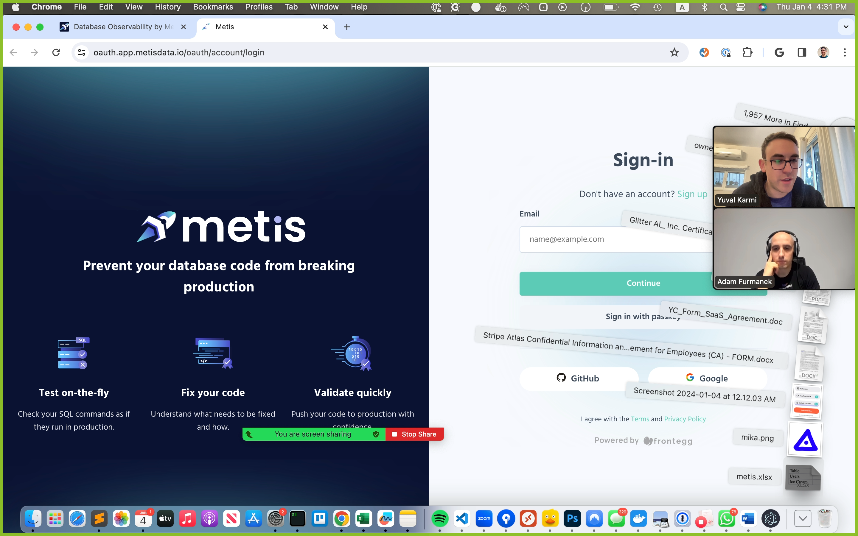Close the Database Observability tab

[x=183, y=27]
